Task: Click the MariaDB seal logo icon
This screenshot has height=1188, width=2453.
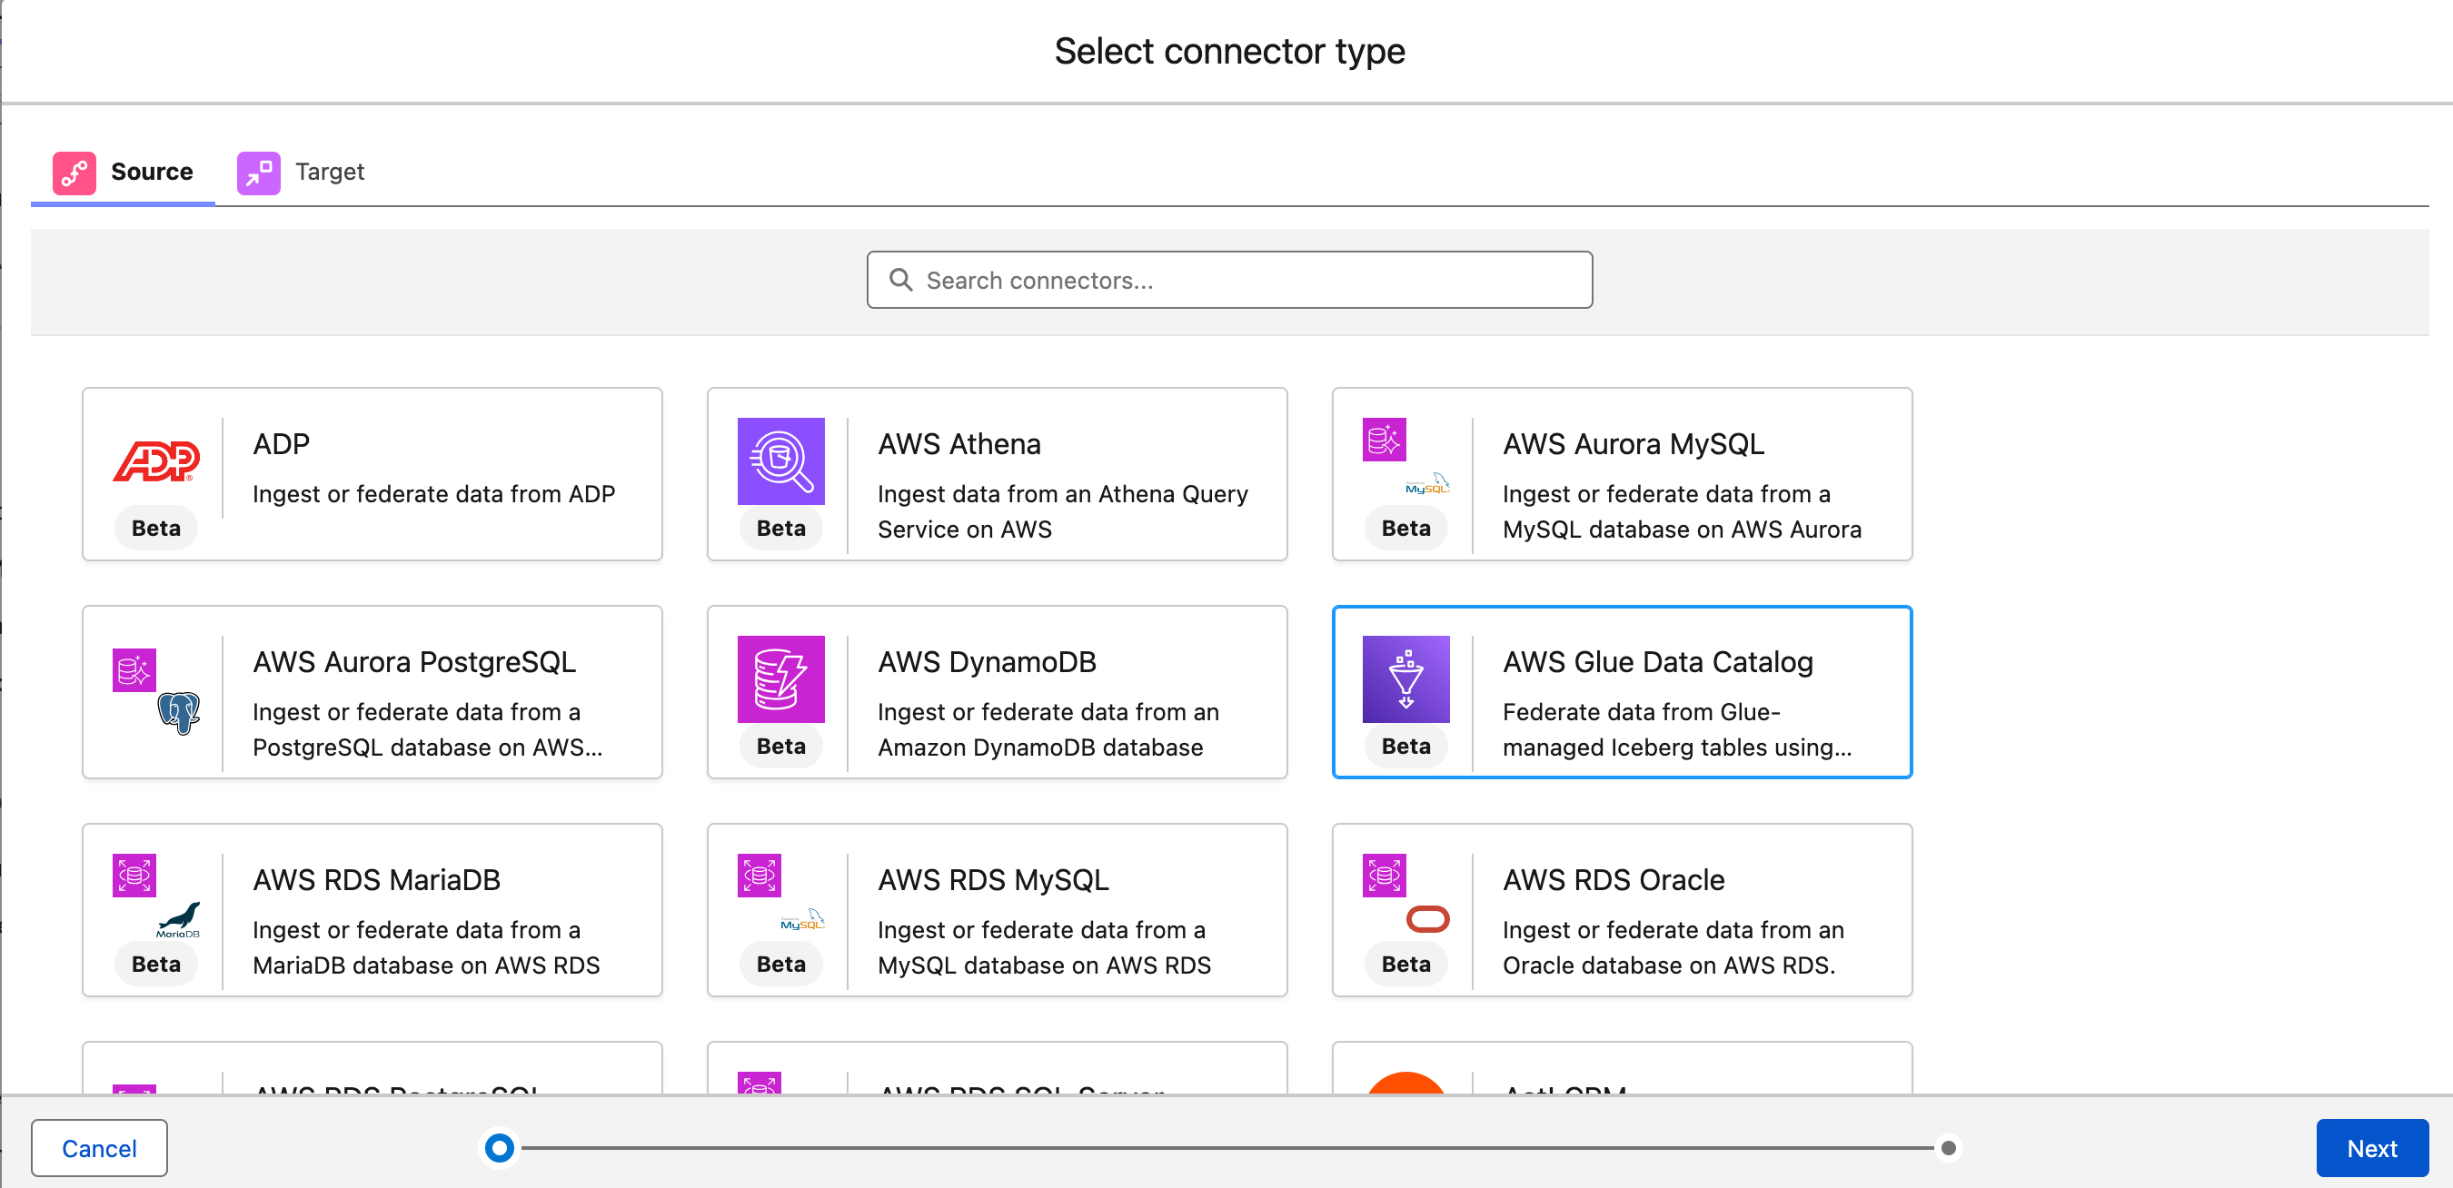Action: tap(178, 919)
